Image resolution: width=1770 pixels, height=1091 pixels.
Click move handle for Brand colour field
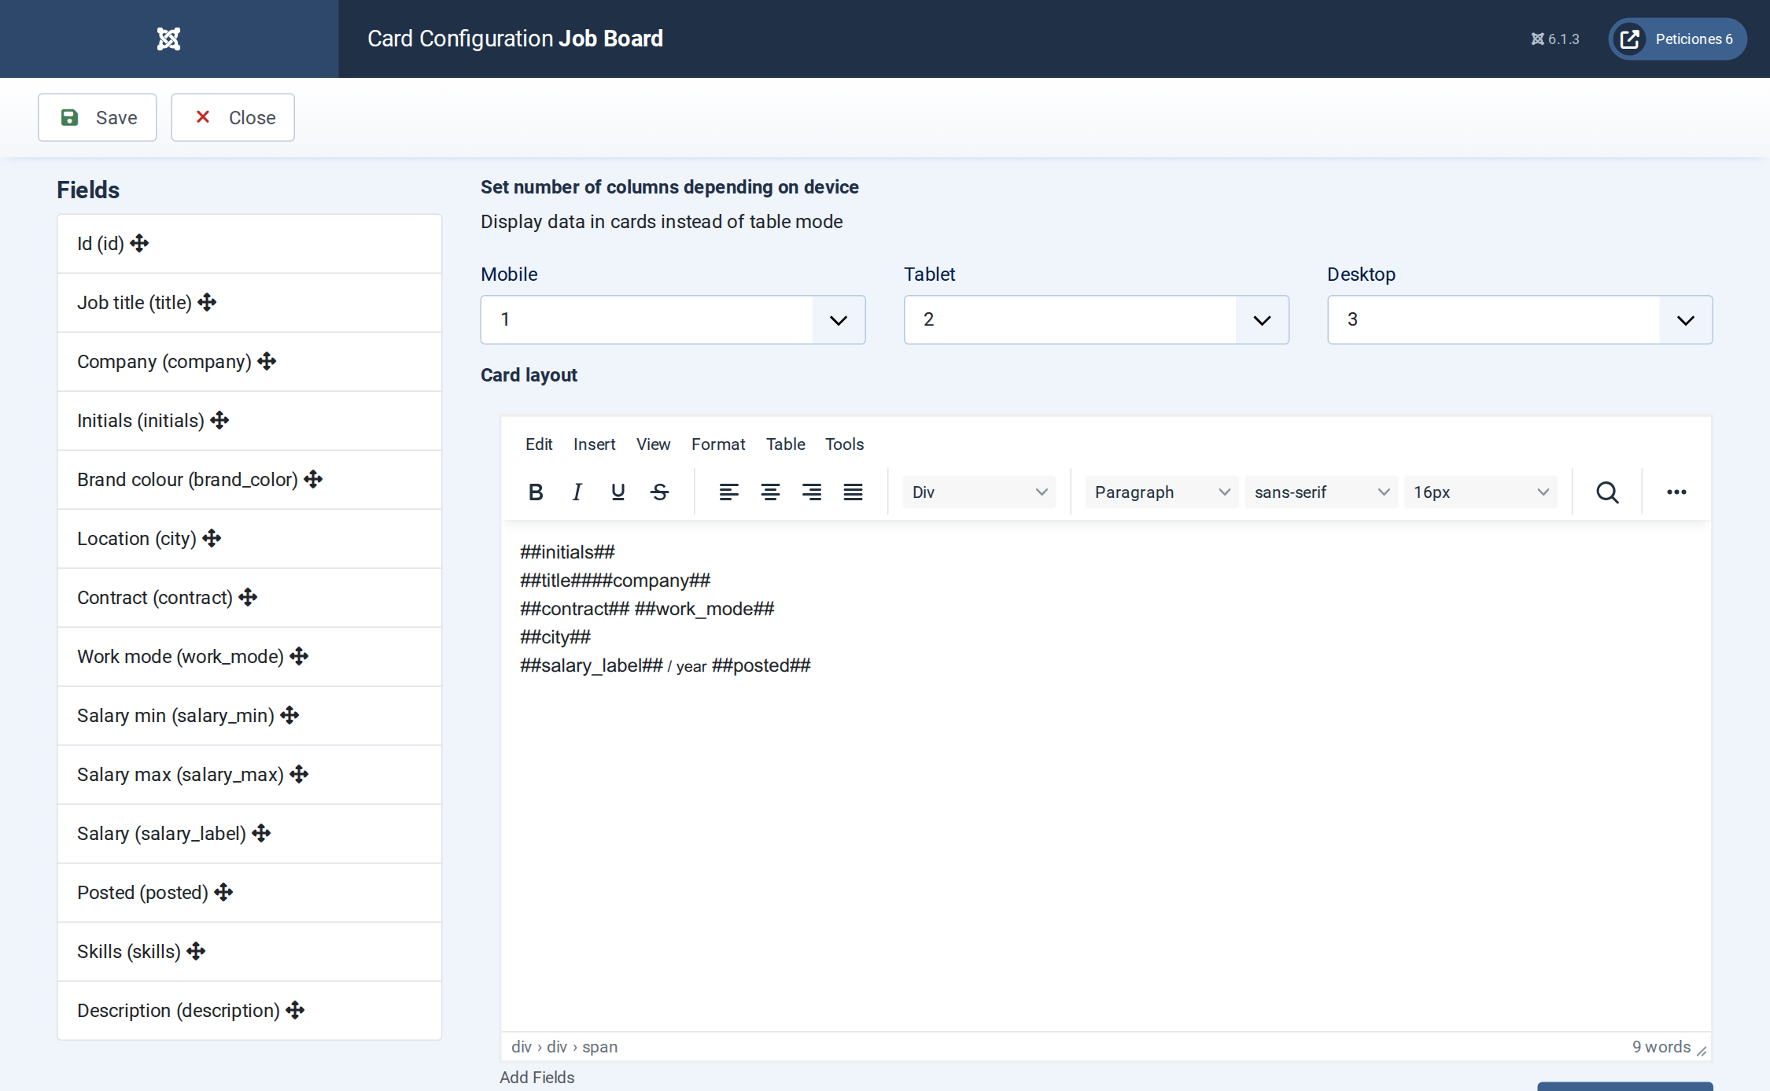pyautogui.click(x=313, y=480)
